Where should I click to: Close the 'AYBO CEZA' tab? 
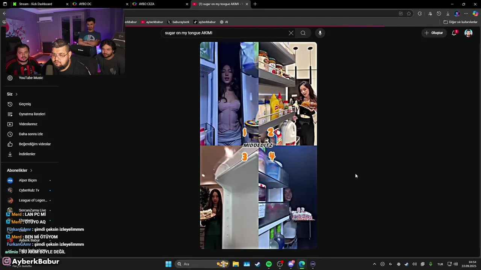(187, 4)
